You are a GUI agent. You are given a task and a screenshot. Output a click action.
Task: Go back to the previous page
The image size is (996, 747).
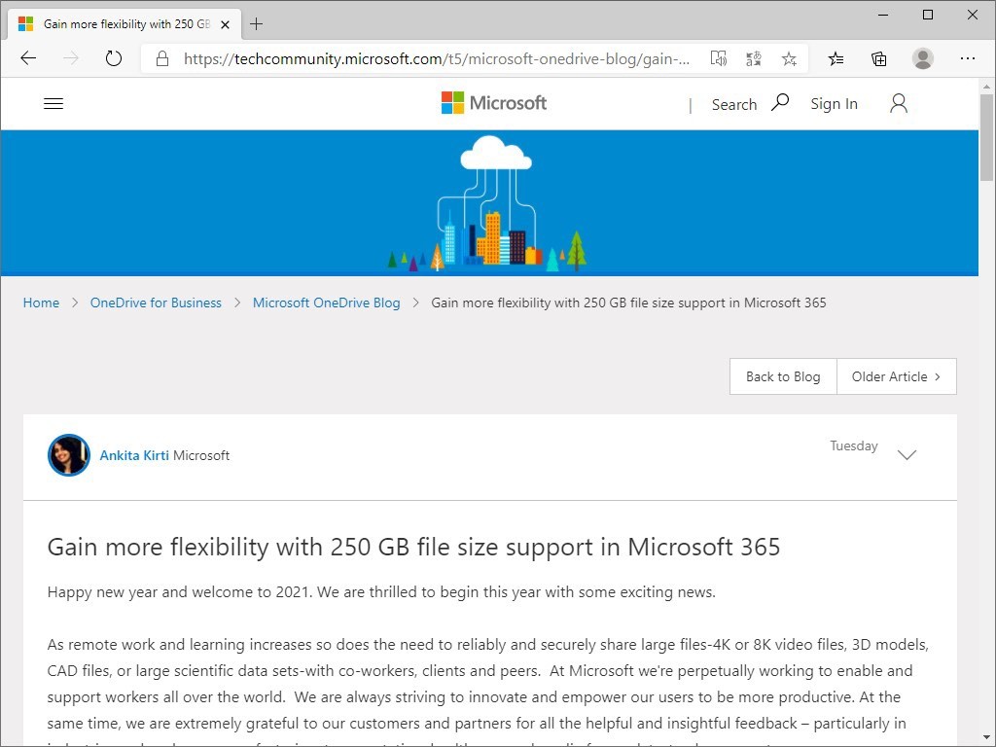pyautogui.click(x=28, y=58)
